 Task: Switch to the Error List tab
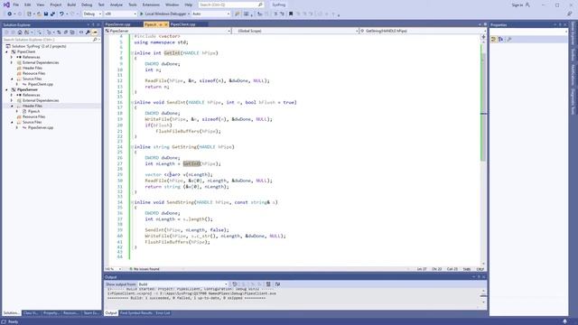pyautogui.click(x=163, y=313)
